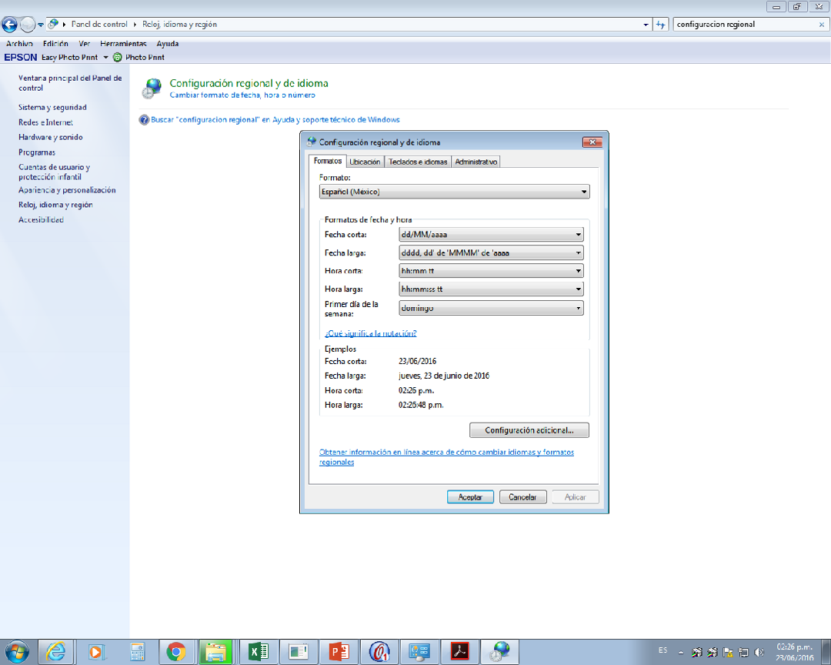Click the Back navigation arrow button
The image size is (831, 665).
coord(10,25)
